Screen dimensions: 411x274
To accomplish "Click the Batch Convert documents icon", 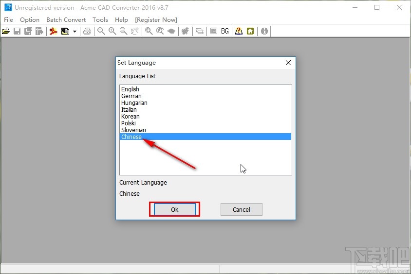I will click(65, 31).
